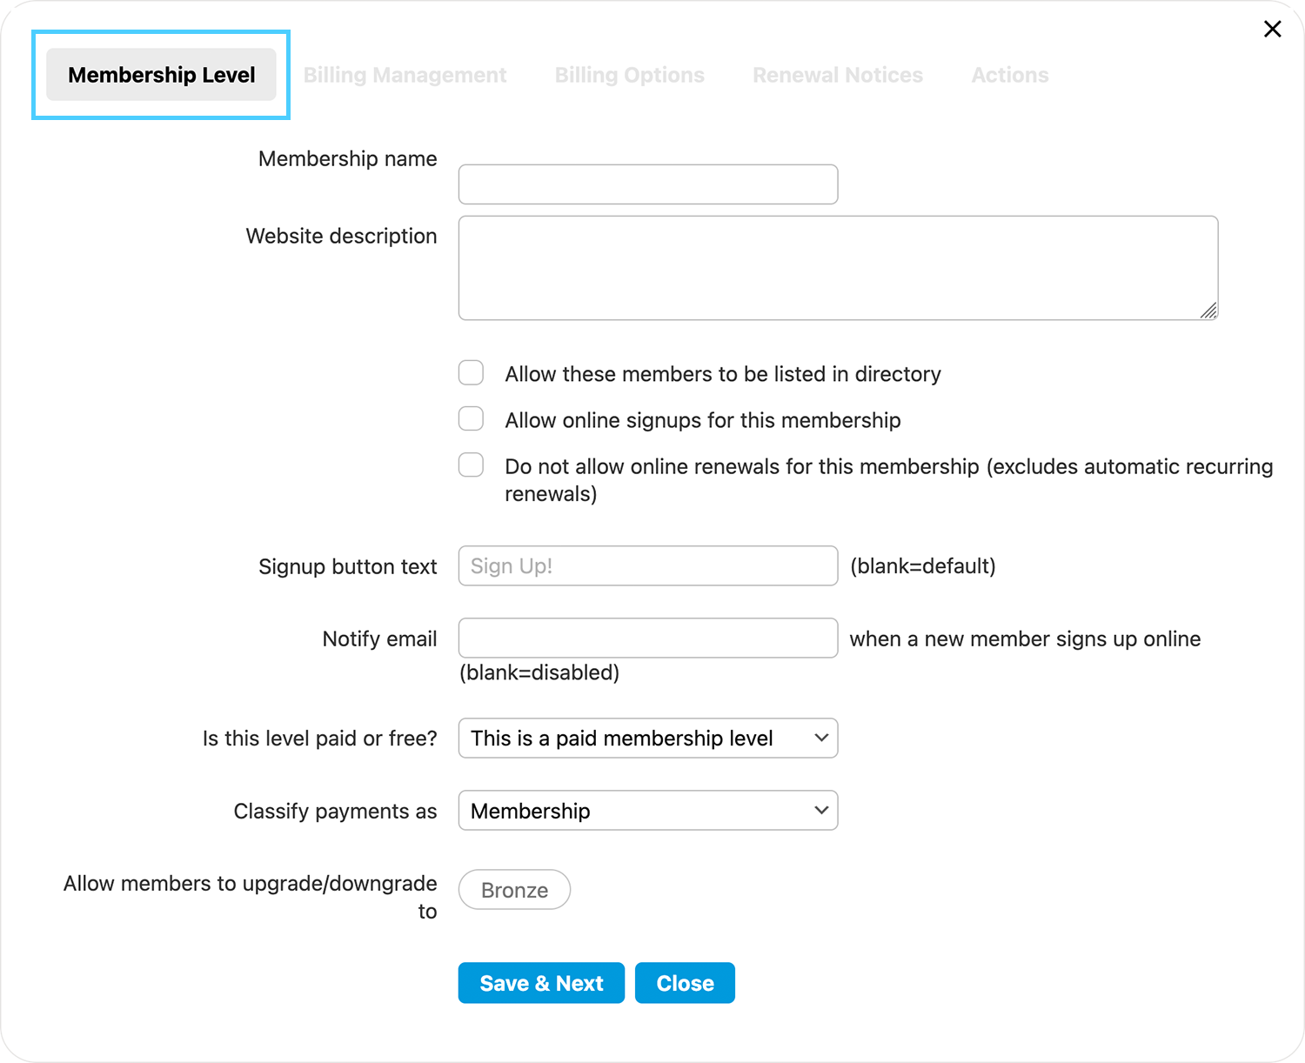Click the Save & Next button
Viewport: 1305px width, 1063px height.
(x=541, y=983)
